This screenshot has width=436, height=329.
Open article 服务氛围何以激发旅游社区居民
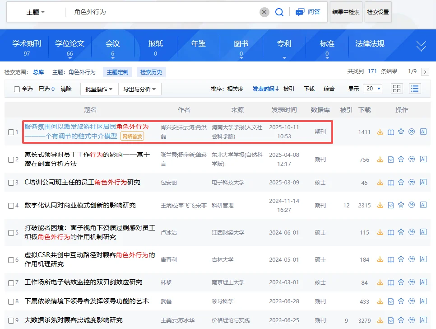point(87,132)
